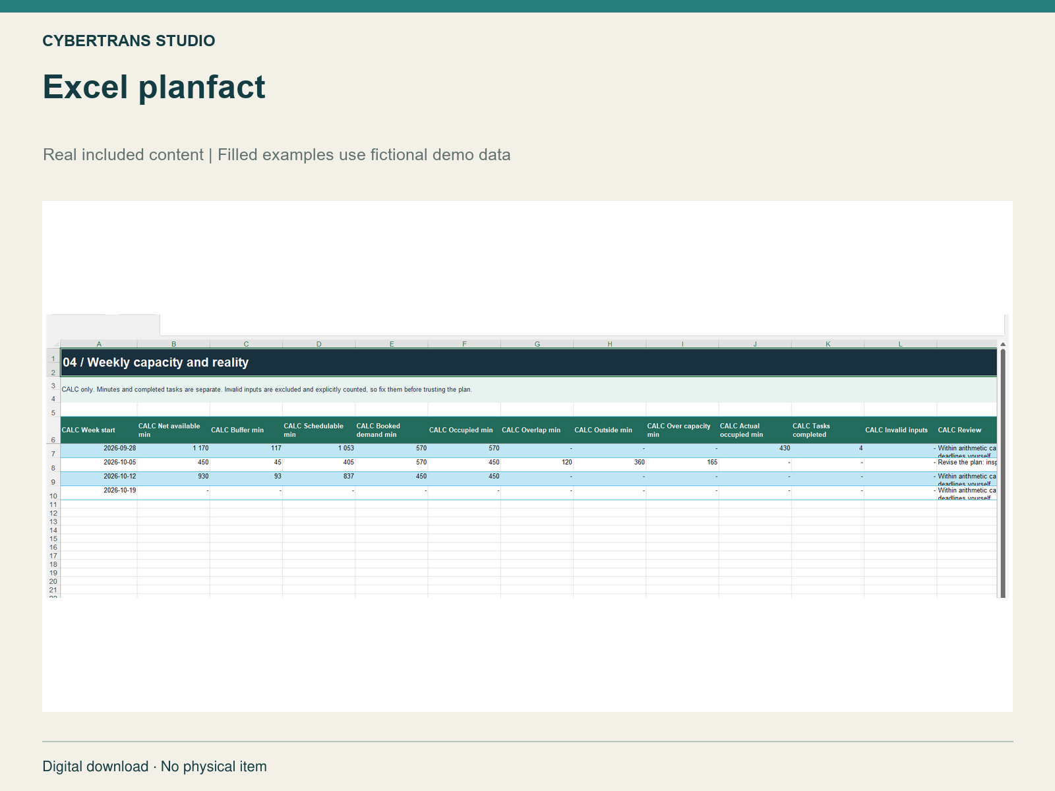Select row 7 header
This screenshot has height=791, width=1055.
tap(53, 451)
